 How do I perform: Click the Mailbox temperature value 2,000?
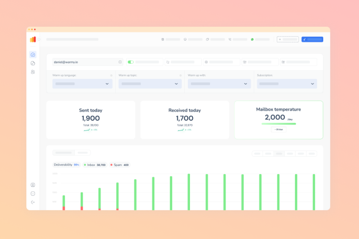coord(275,117)
